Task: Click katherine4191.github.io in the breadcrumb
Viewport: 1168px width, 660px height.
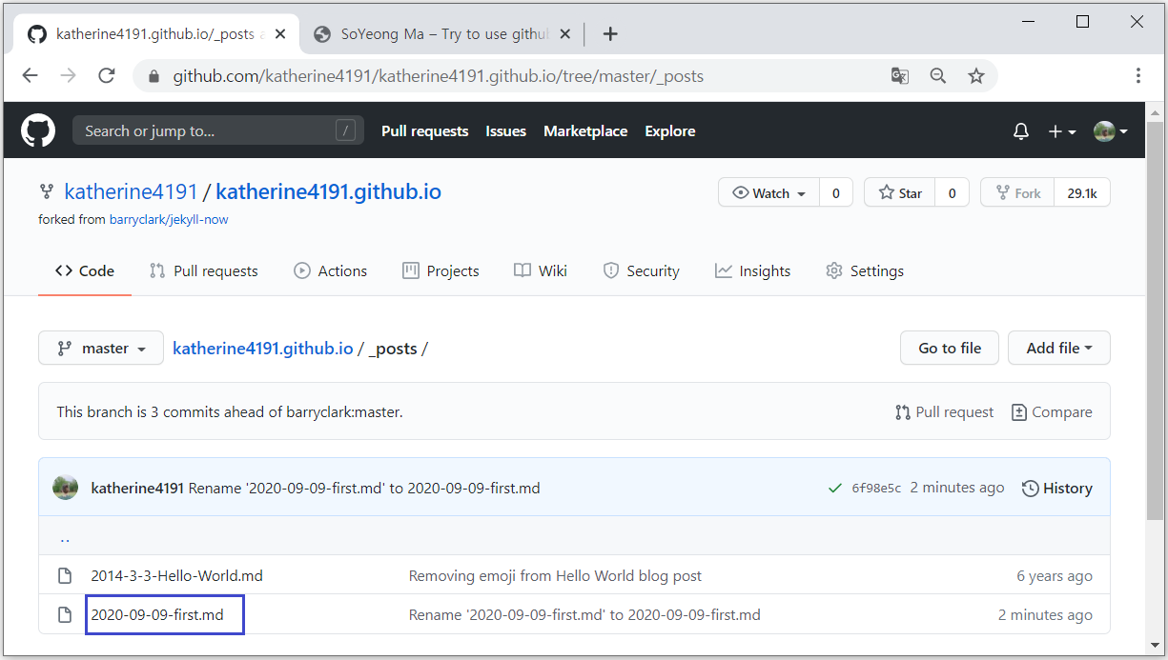Action: (x=263, y=349)
